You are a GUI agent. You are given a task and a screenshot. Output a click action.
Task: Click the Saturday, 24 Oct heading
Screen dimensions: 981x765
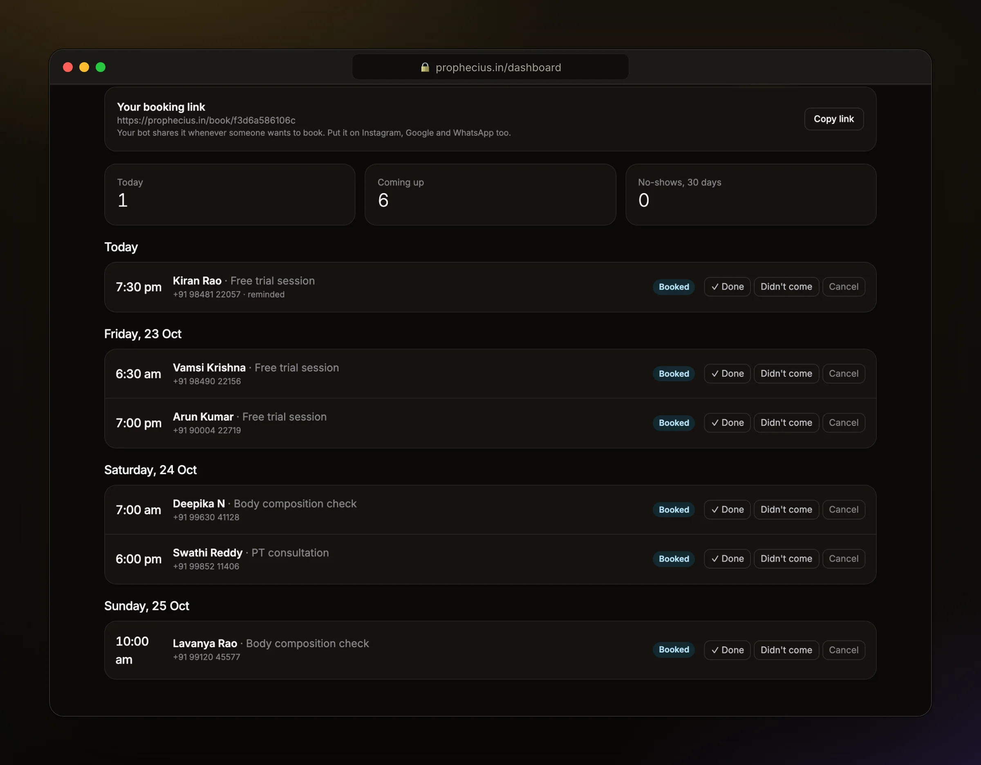click(150, 470)
